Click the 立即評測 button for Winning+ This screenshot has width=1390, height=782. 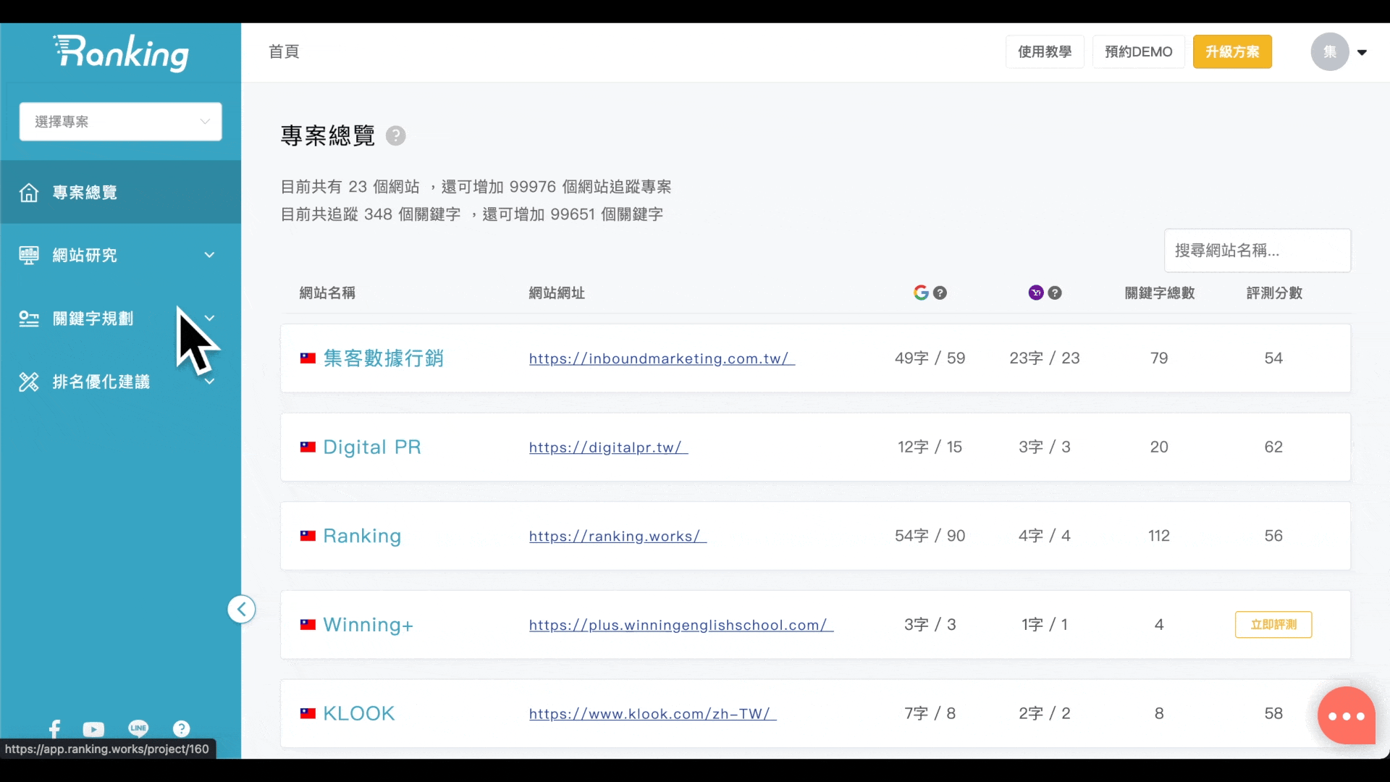pos(1273,624)
